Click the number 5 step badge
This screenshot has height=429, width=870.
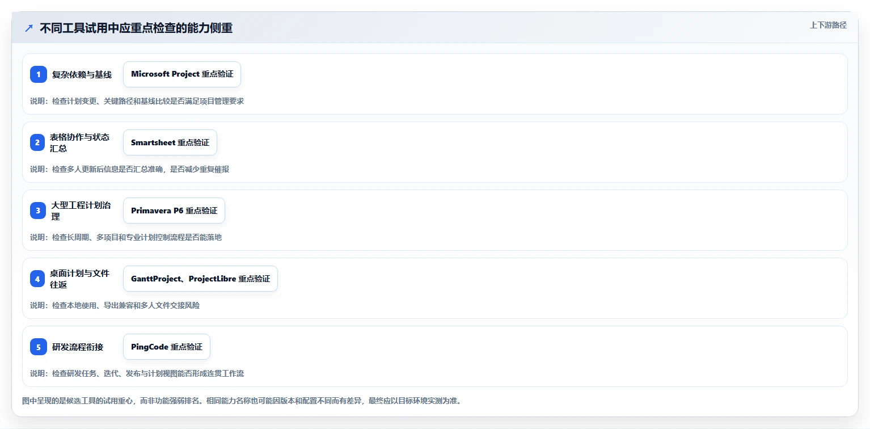tap(39, 347)
